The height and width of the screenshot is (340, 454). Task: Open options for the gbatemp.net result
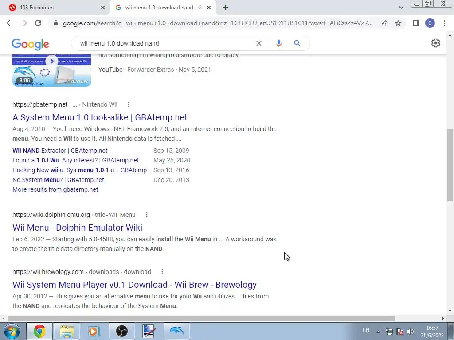[128, 104]
